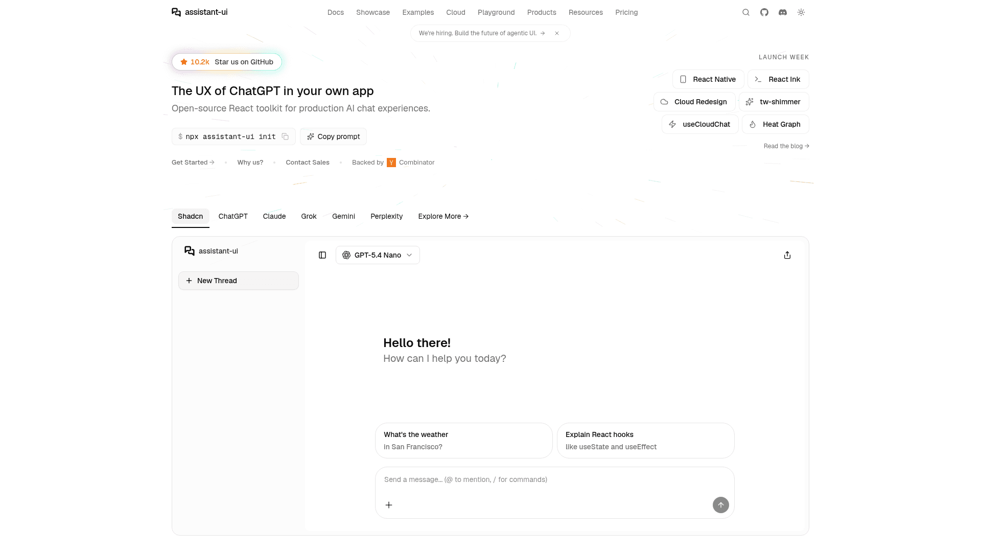Click the npx assistant-ui init command text
Screen dimensions: 981x552
(x=230, y=136)
